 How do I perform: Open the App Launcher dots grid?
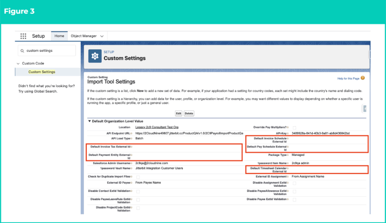(x=23, y=36)
